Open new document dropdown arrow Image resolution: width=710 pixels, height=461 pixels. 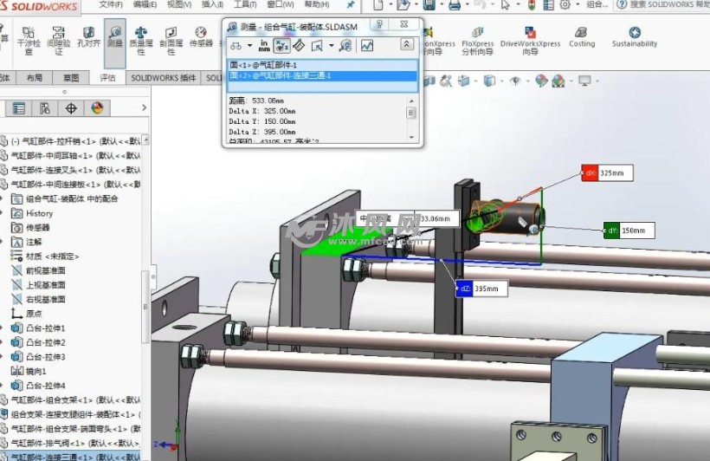(390, 4)
